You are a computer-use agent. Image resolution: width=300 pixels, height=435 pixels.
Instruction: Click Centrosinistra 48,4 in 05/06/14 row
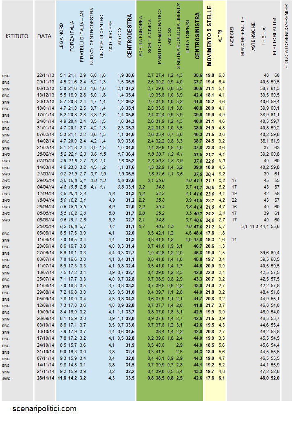[x=198, y=233]
